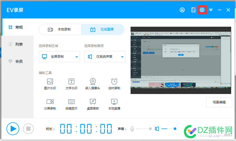Image resolution: width=236 pixels, height=141 pixels.
Task: Open the user account profile icon
Action: 182,10
